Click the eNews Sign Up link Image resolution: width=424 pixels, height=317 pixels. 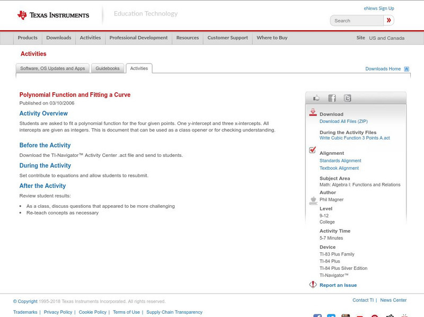pyautogui.click(x=378, y=8)
